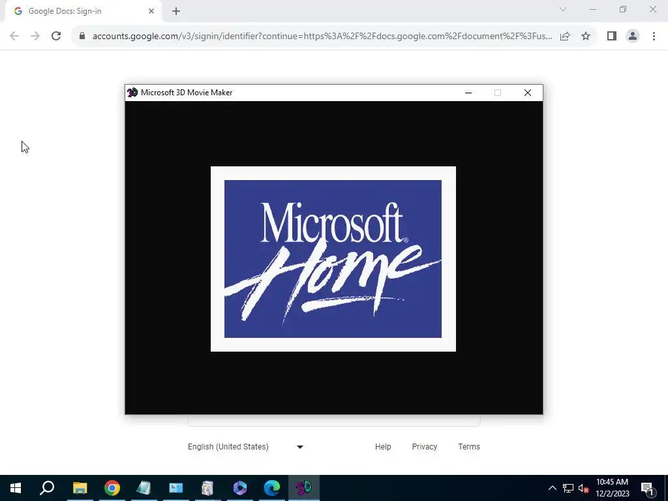Viewport: 668px width, 501px height.
Task: Open the notification center
Action: coord(647,488)
